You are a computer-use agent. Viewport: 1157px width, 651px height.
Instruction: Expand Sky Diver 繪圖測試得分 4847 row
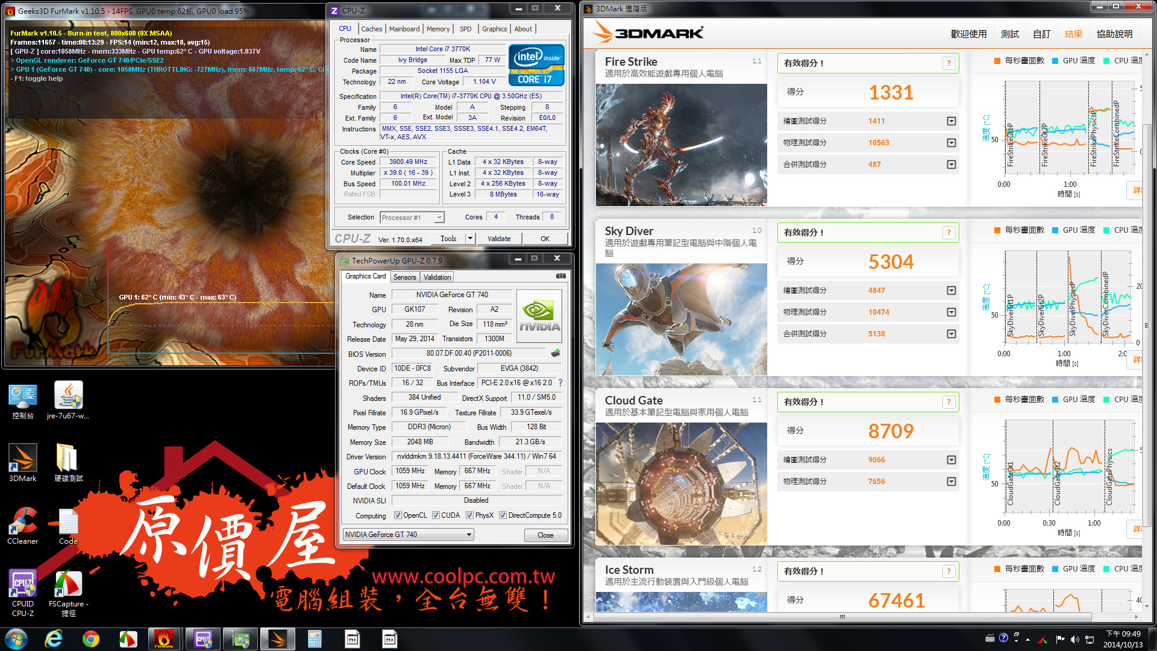click(952, 291)
